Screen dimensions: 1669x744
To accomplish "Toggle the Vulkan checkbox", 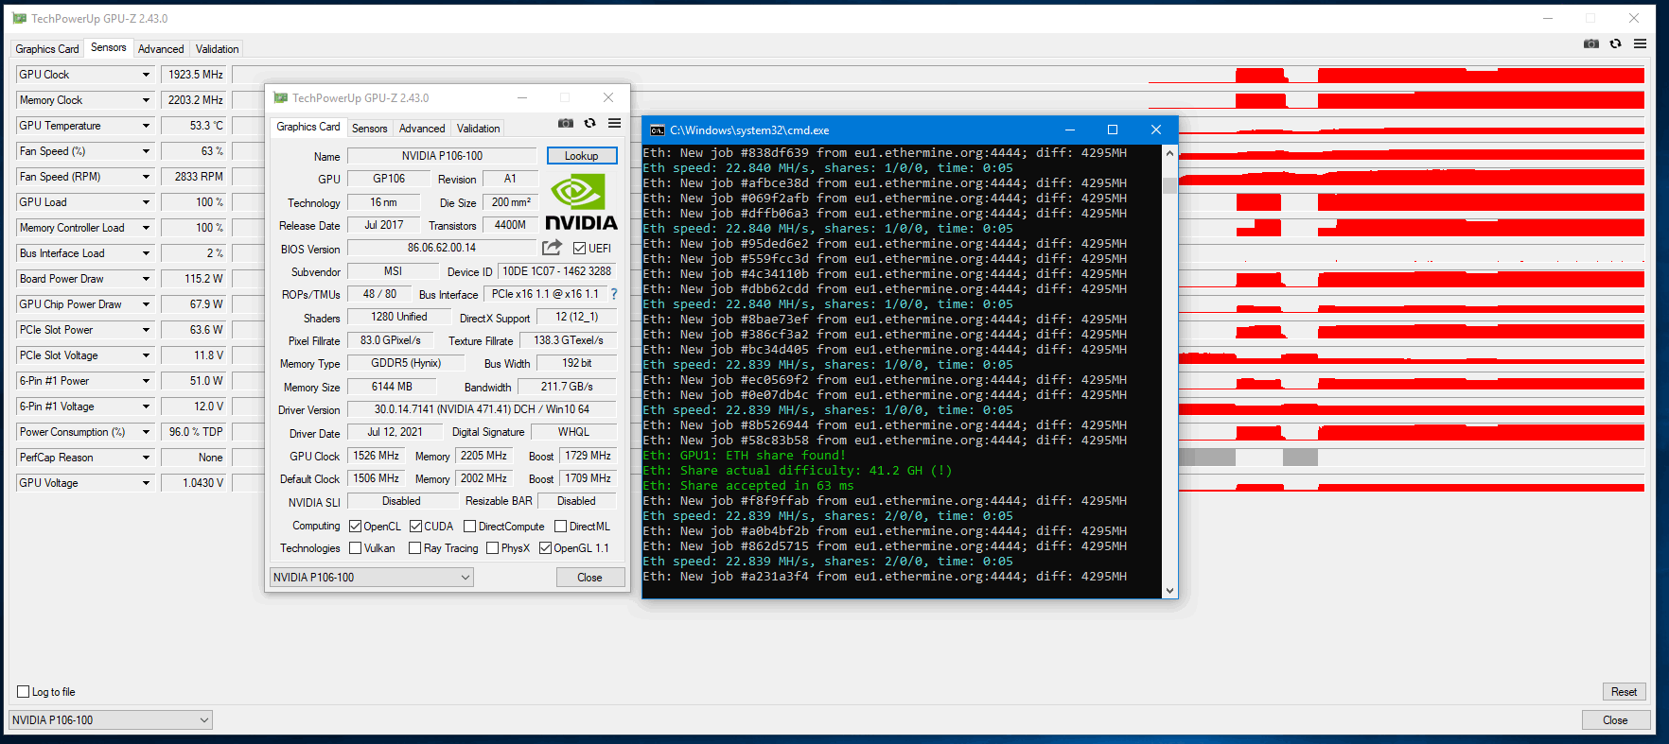I will coord(356,548).
